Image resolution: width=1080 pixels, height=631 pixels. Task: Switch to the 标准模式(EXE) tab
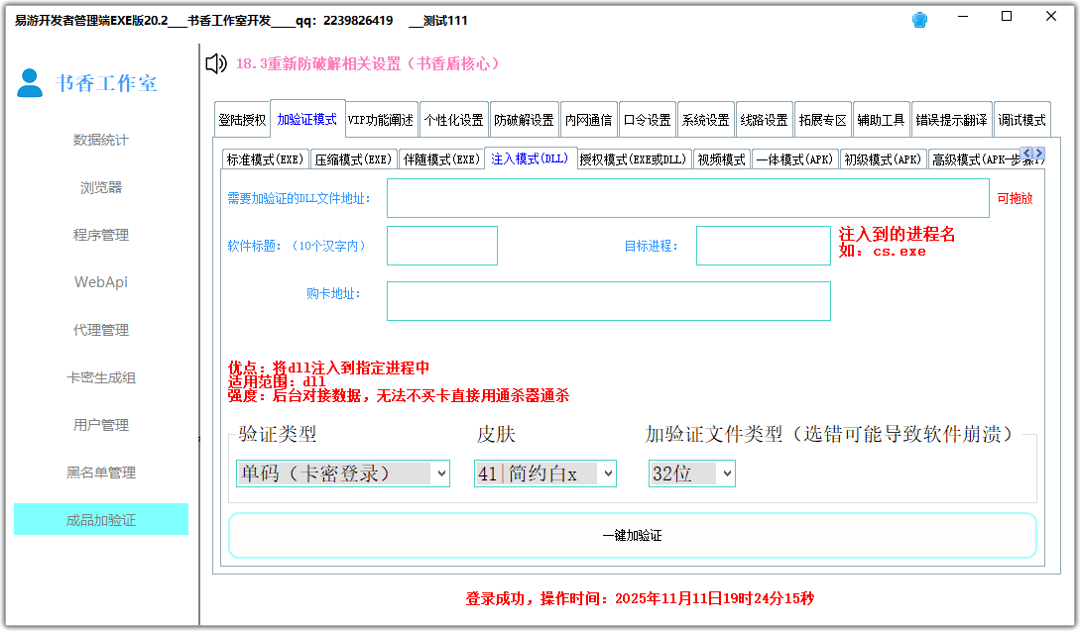click(x=265, y=157)
